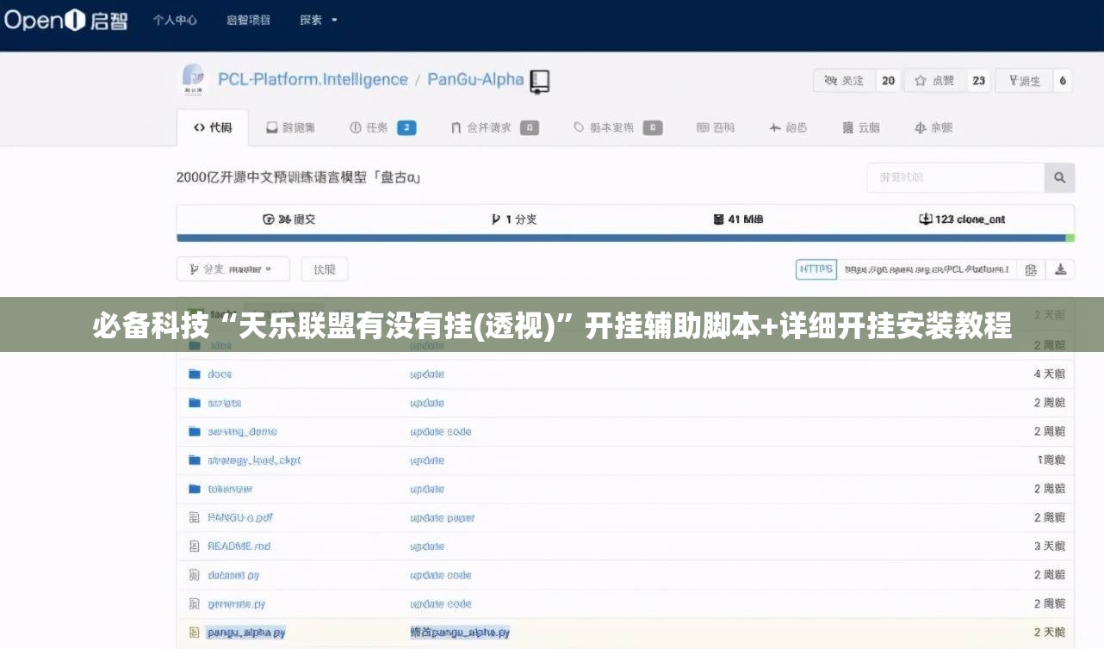Screen dimensions: 1104x649
Task: Open the serving_demo folder
Action: [x=242, y=431]
